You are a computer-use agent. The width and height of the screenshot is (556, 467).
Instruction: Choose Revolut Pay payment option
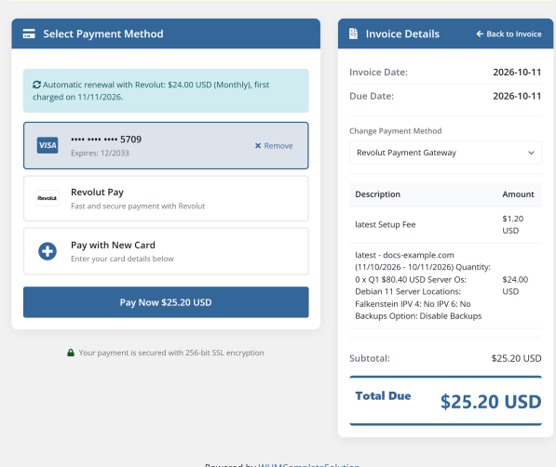(x=166, y=198)
